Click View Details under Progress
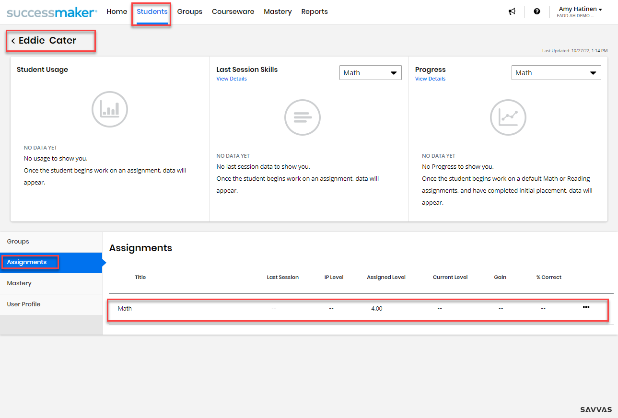 tap(430, 79)
